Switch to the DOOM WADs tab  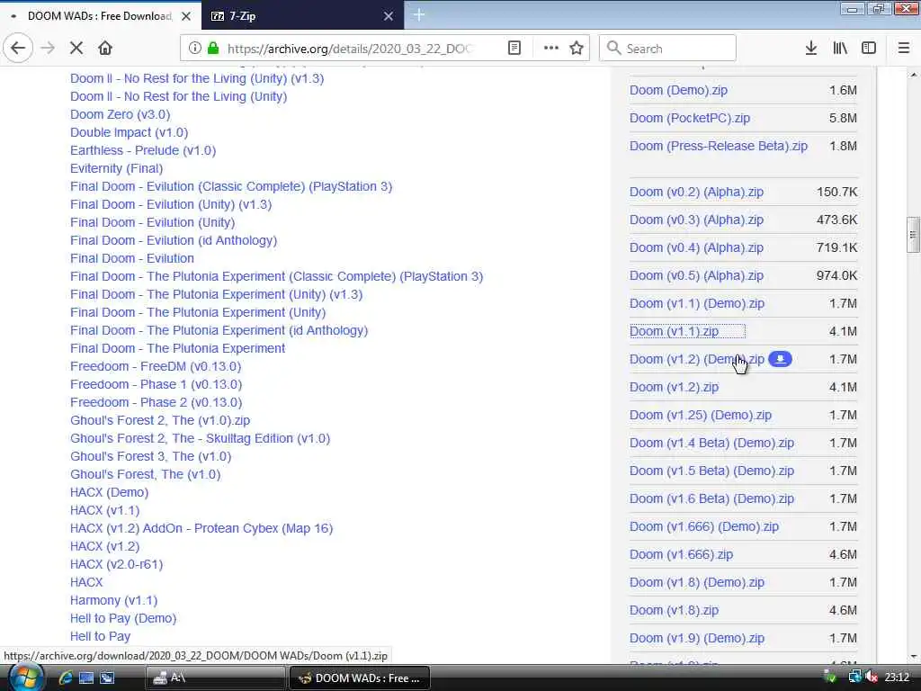pyautogui.click(x=100, y=16)
